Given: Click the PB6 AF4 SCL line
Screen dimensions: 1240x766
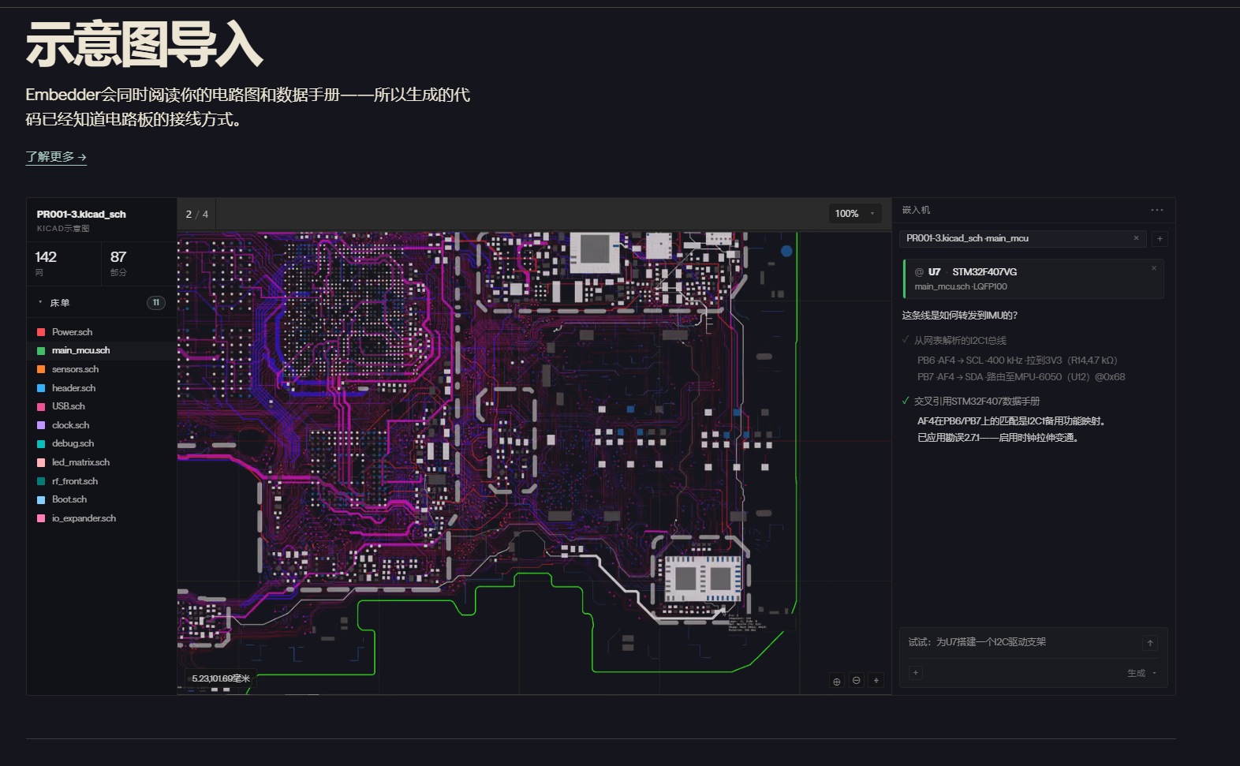Looking at the screenshot, I should click(1017, 361).
